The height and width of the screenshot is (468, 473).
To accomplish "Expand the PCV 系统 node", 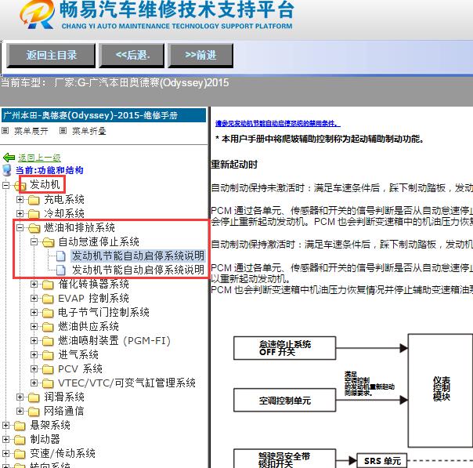I will pyautogui.click(x=34, y=368).
